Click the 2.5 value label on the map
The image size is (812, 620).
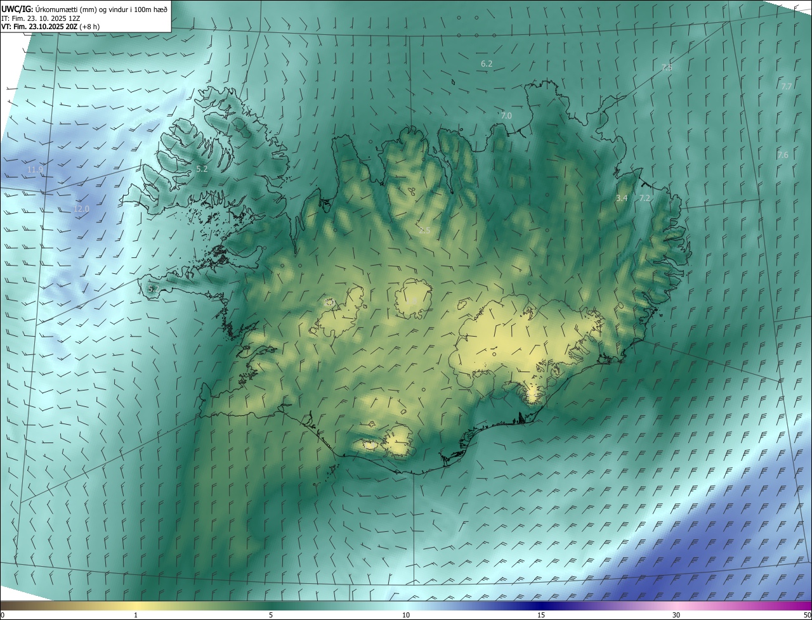click(424, 230)
